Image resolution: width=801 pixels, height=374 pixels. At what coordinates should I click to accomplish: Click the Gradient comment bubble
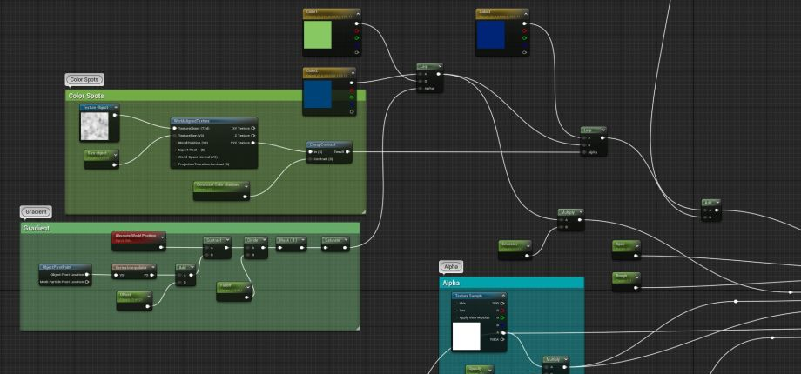[36, 211]
